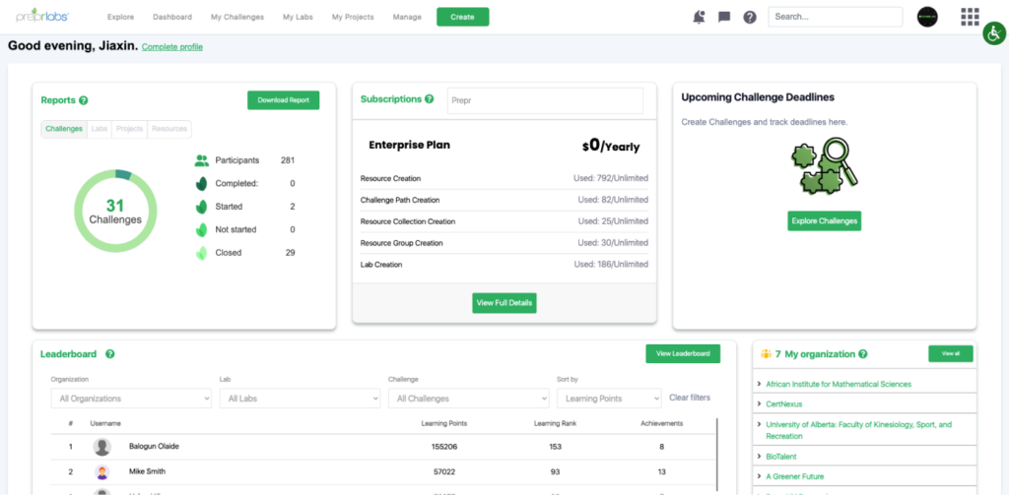
Task: Open the Lab filter dropdown
Action: click(x=300, y=399)
